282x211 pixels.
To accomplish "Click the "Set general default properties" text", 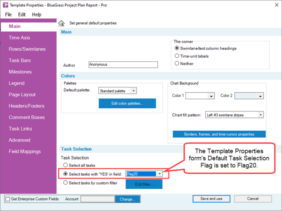I will 93,23.
